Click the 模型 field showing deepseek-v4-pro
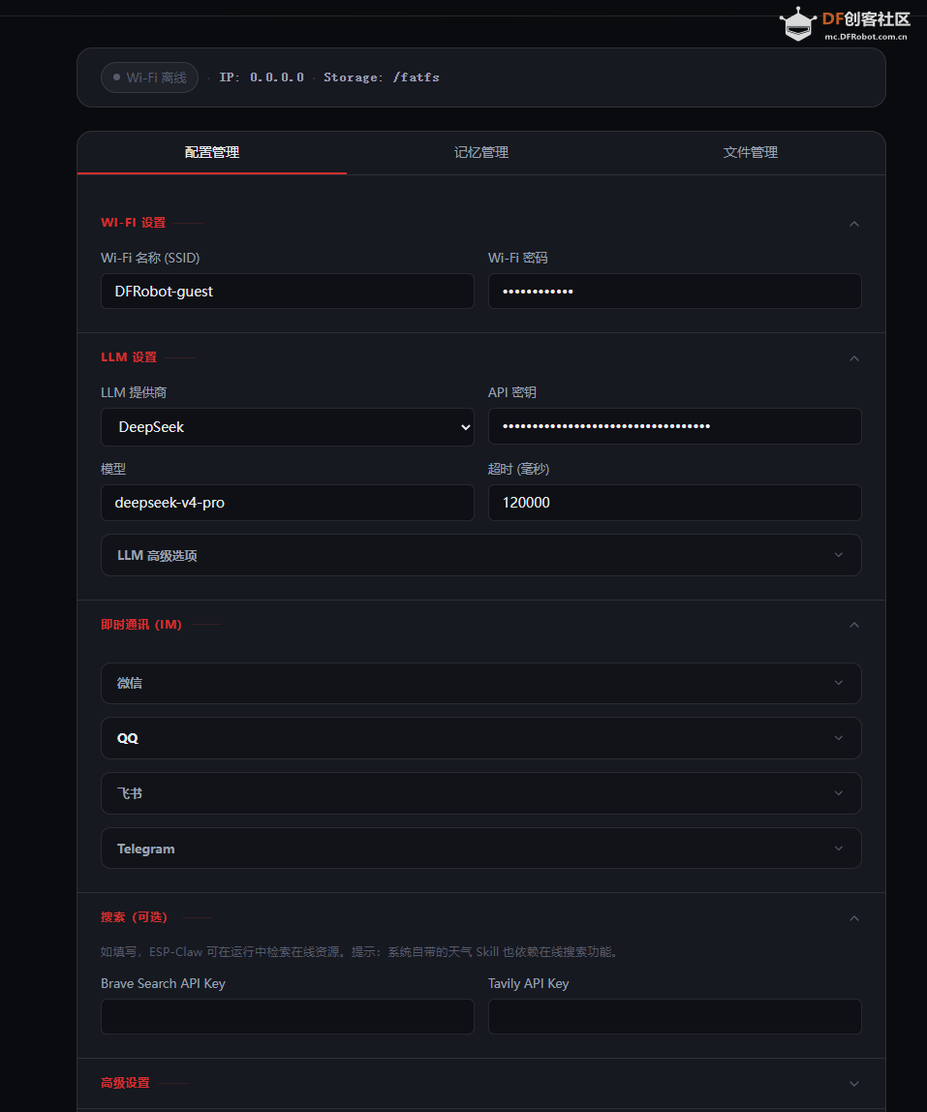Image resolution: width=927 pixels, height=1112 pixels. point(287,503)
